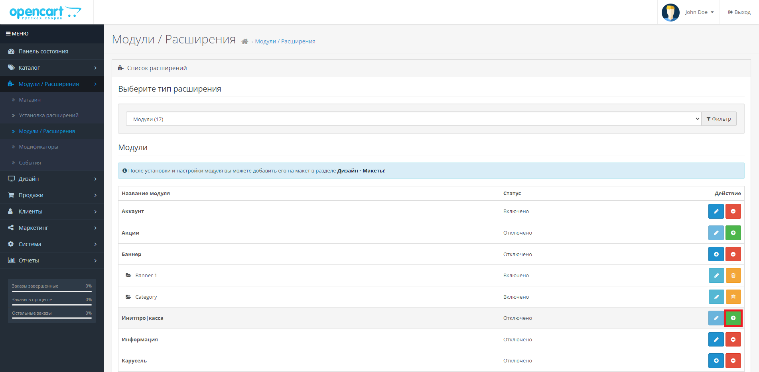This screenshot has width=759, height=372.
Task: Edit the Banner 1 submodule
Action: pyautogui.click(x=716, y=275)
